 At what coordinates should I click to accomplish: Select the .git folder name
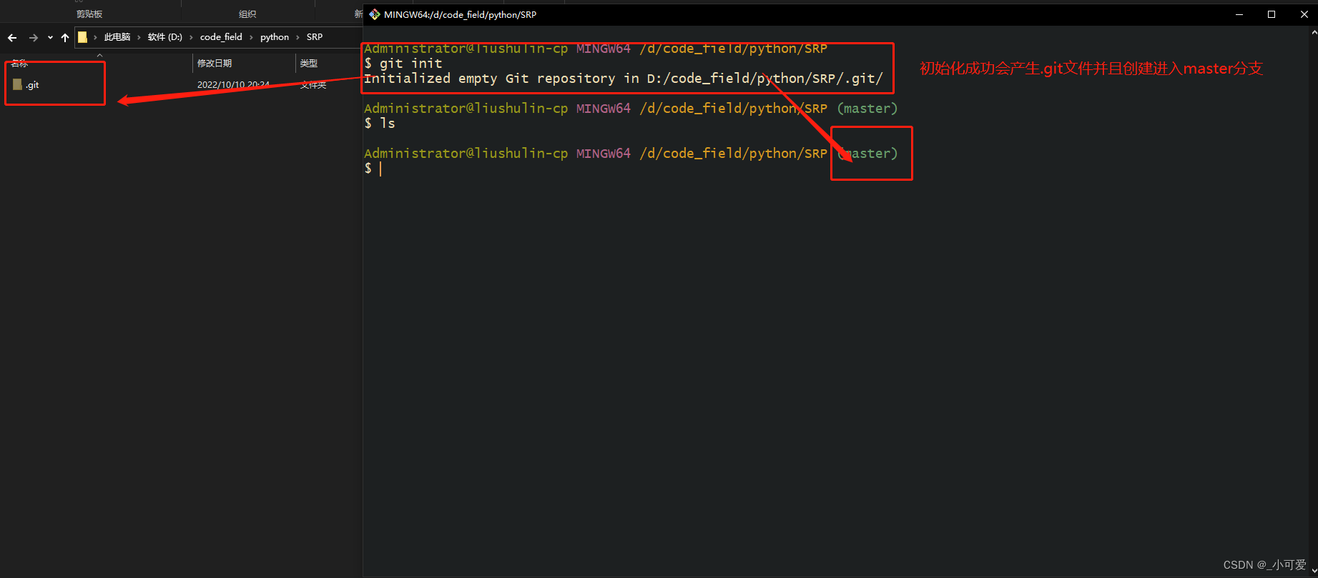click(32, 85)
